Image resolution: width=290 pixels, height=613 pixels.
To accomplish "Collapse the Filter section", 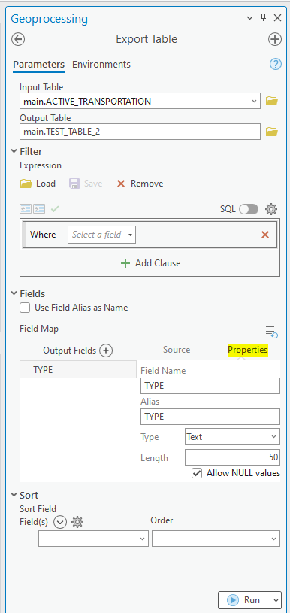I will (14, 151).
